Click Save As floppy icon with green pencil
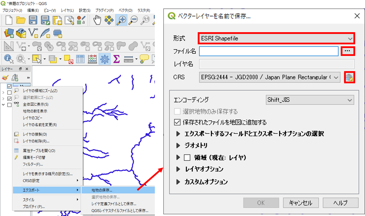The width and height of the screenshot is (365, 216). [x=45, y=20]
